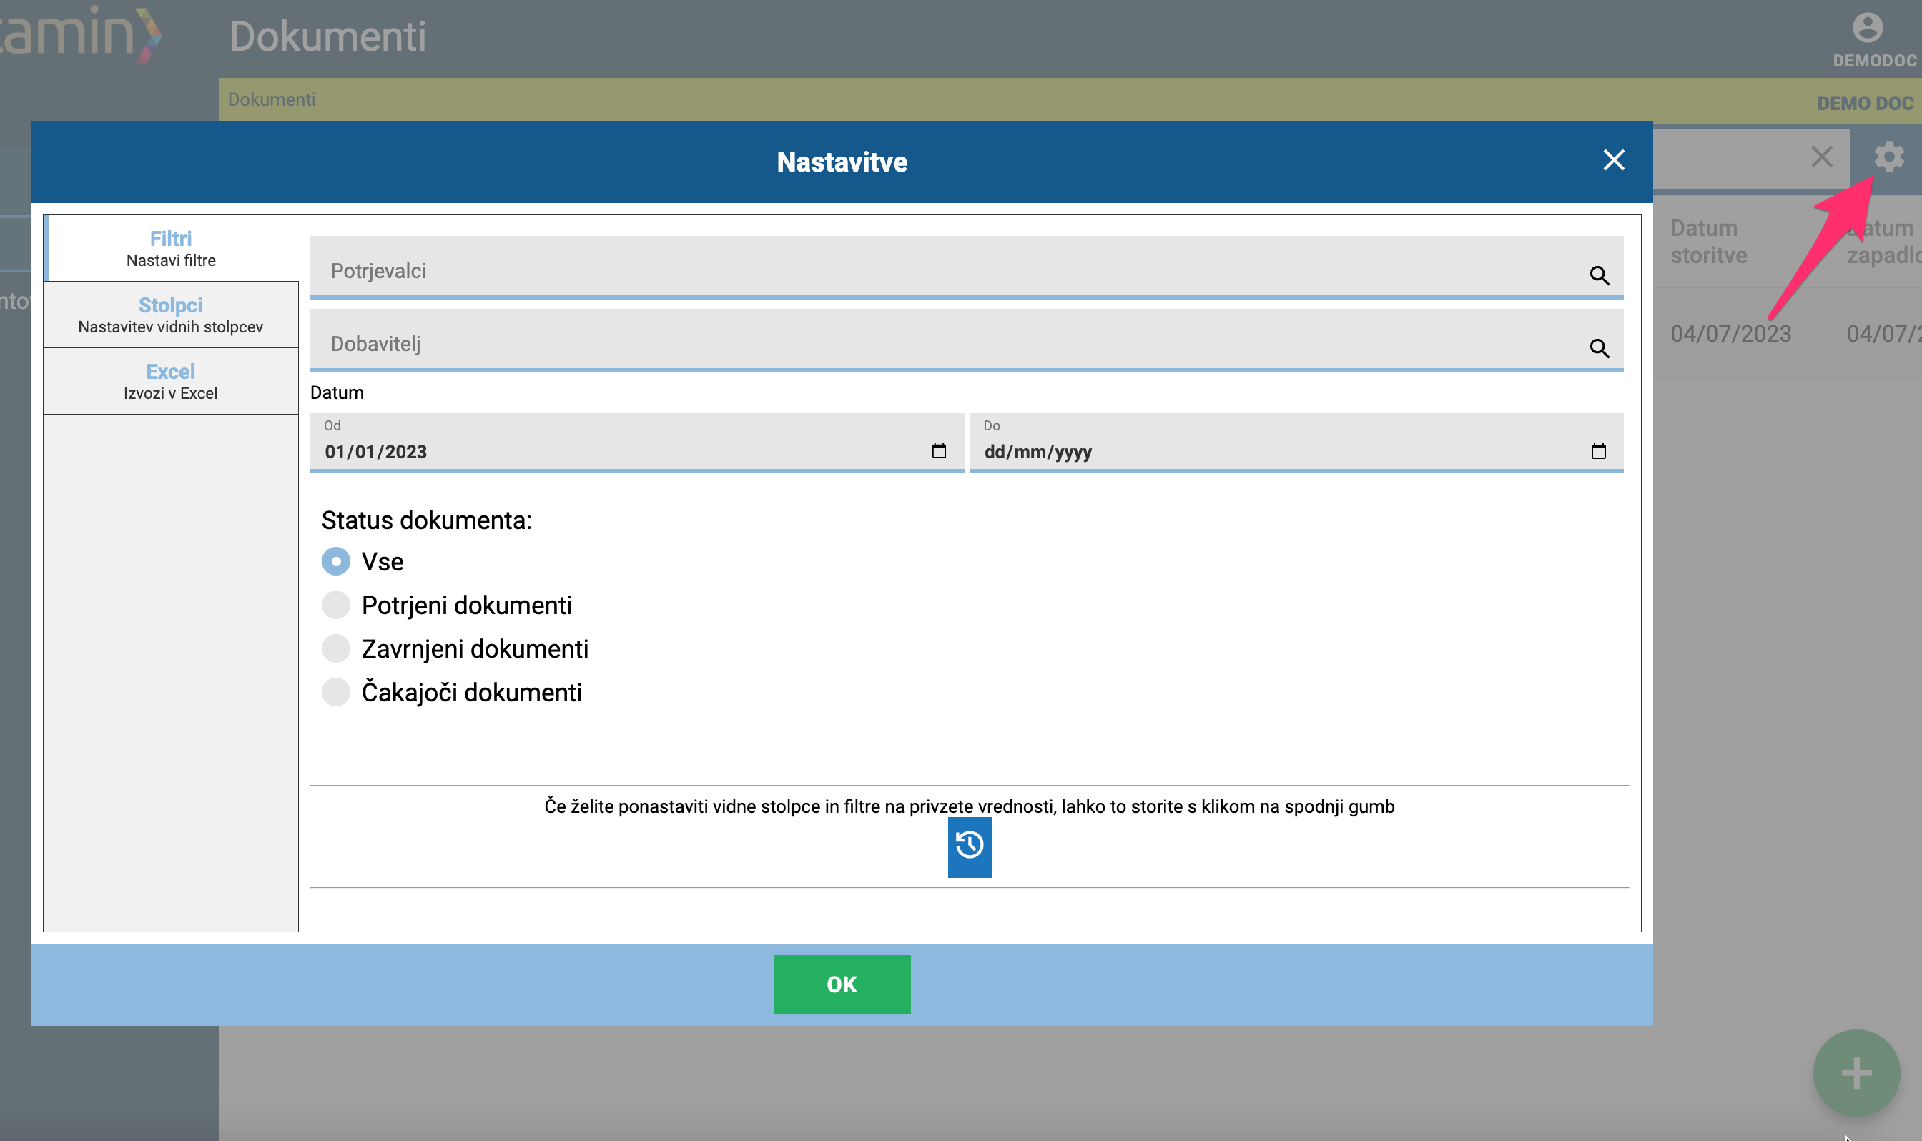Click the reset-to-defaults history icon button

(x=970, y=846)
